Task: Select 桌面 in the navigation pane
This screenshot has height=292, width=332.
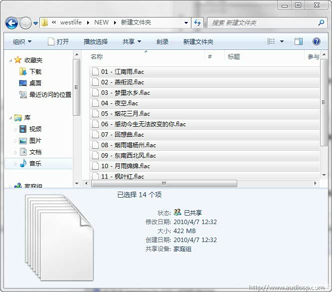Action: [x=35, y=83]
